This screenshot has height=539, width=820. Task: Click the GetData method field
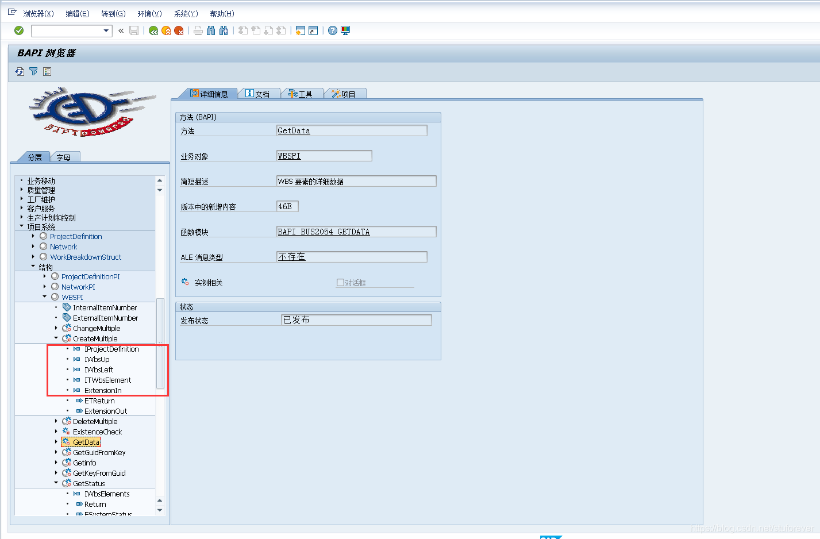pyautogui.click(x=352, y=130)
